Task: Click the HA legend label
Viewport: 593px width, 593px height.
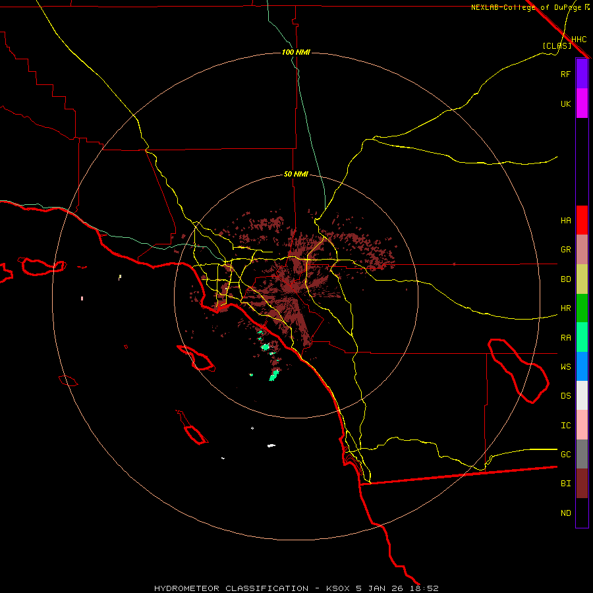Action: click(565, 221)
